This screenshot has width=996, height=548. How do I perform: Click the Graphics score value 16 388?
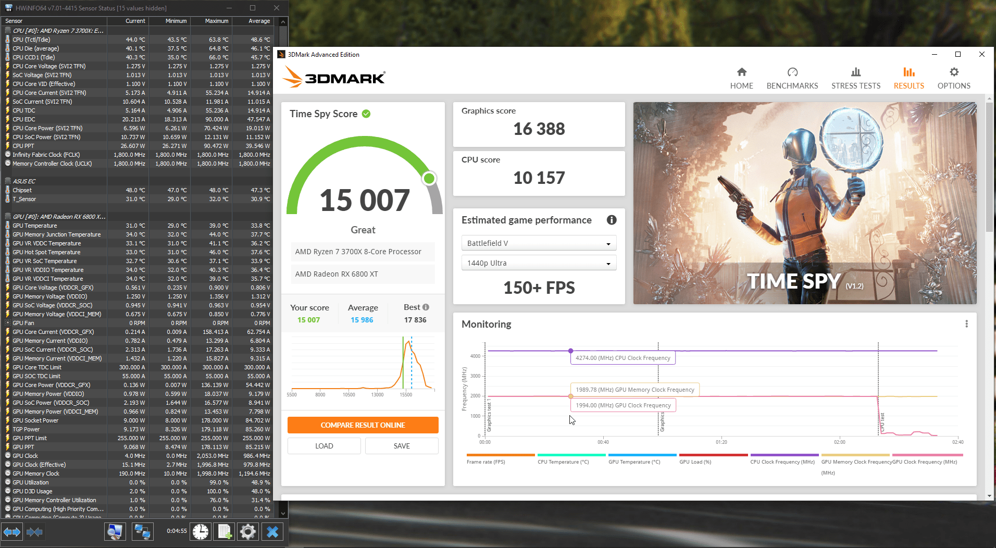(x=539, y=129)
